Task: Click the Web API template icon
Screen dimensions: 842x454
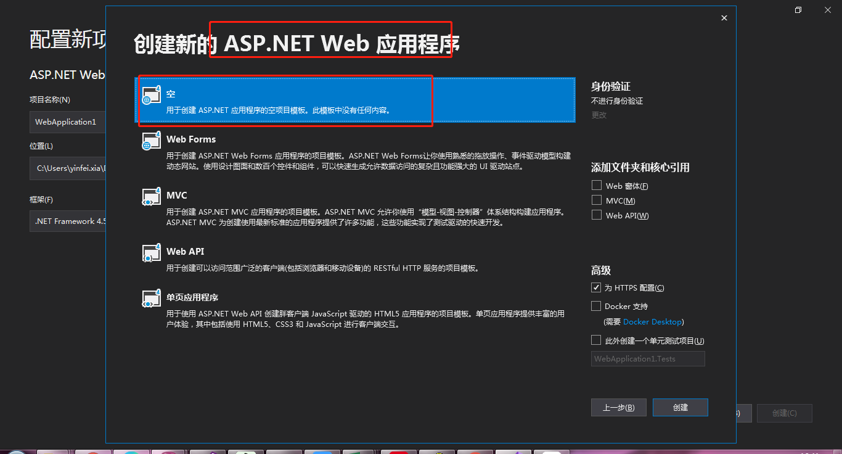Action: click(x=151, y=253)
